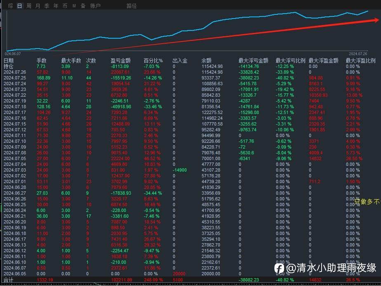Click the 5100 net deposit total
The height and width of the screenshot is (286, 381).
pos(178,280)
